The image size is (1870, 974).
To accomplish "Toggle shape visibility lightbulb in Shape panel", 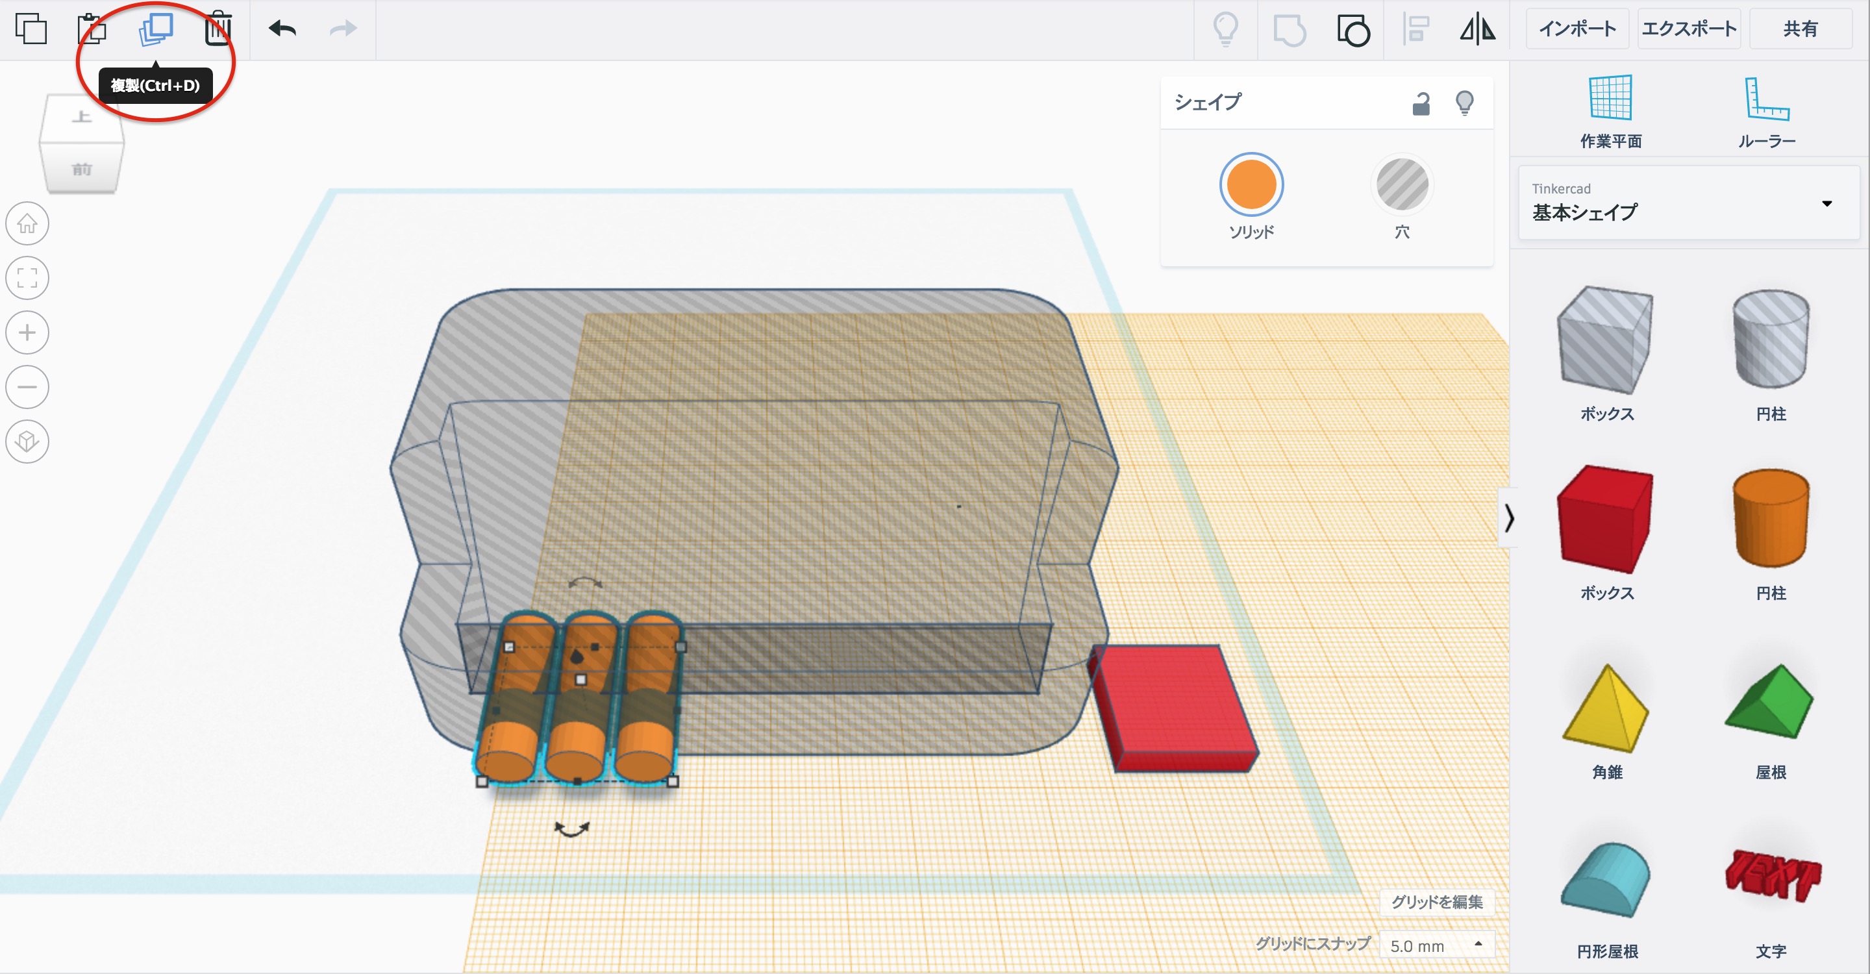I will (1464, 103).
